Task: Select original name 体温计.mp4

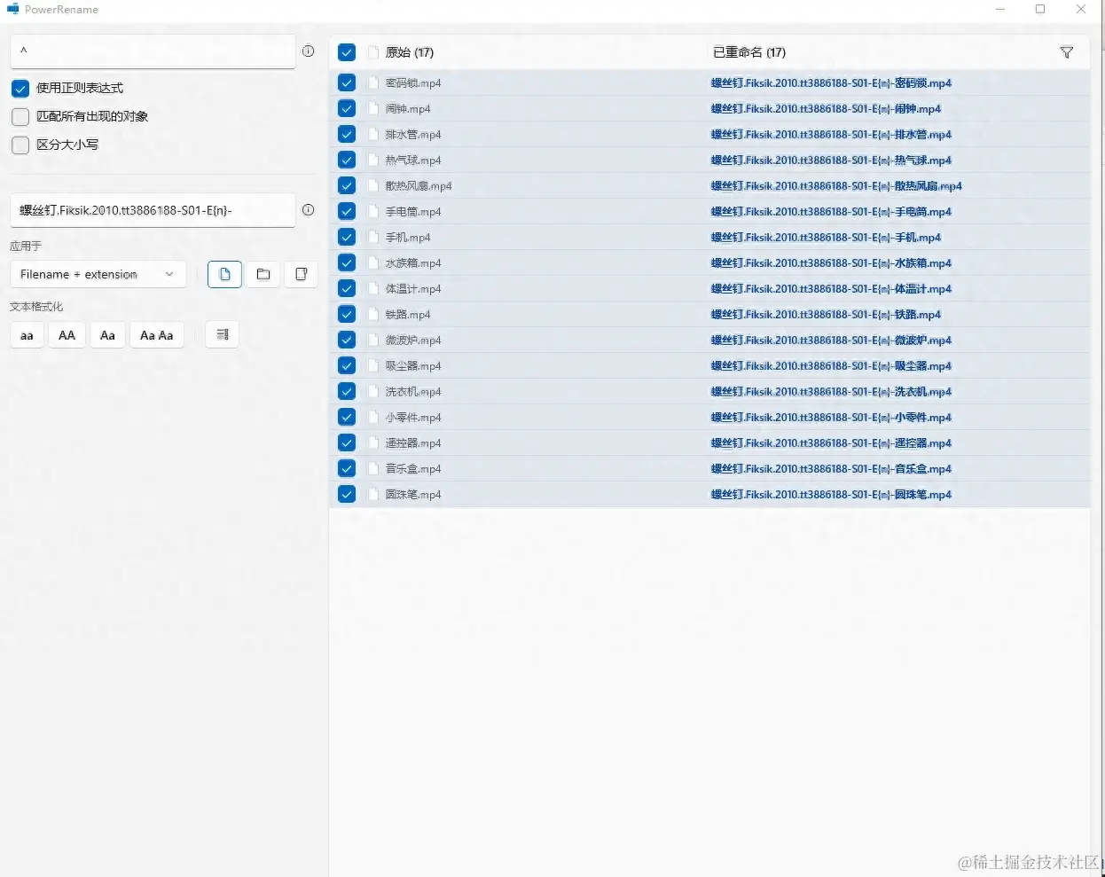Action: tap(413, 288)
